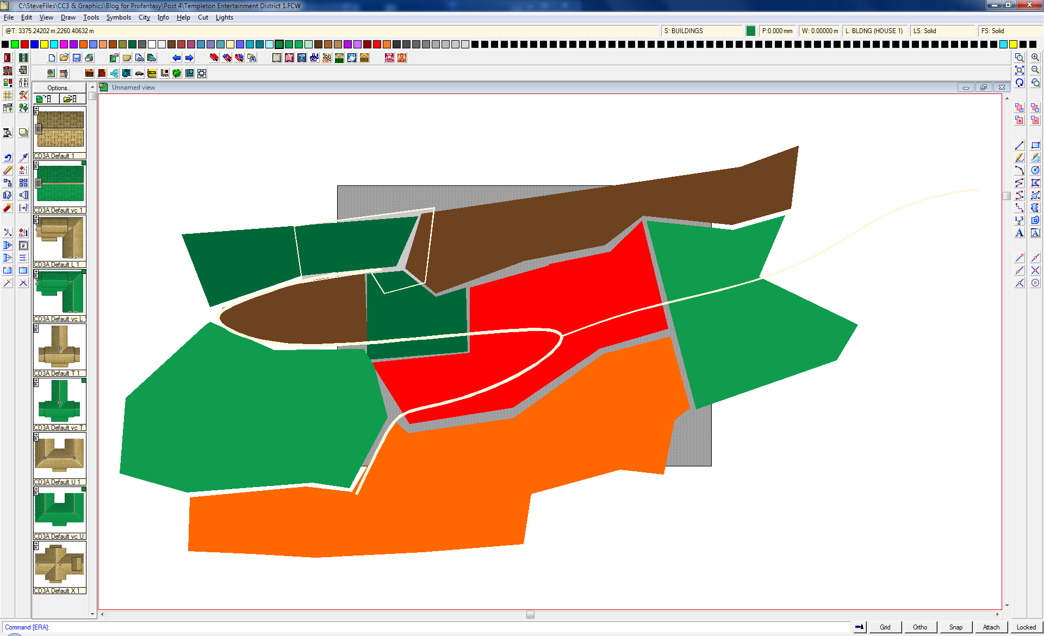Undo the last action
Viewport: 1044px width, 636px height.
coord(8,157)
